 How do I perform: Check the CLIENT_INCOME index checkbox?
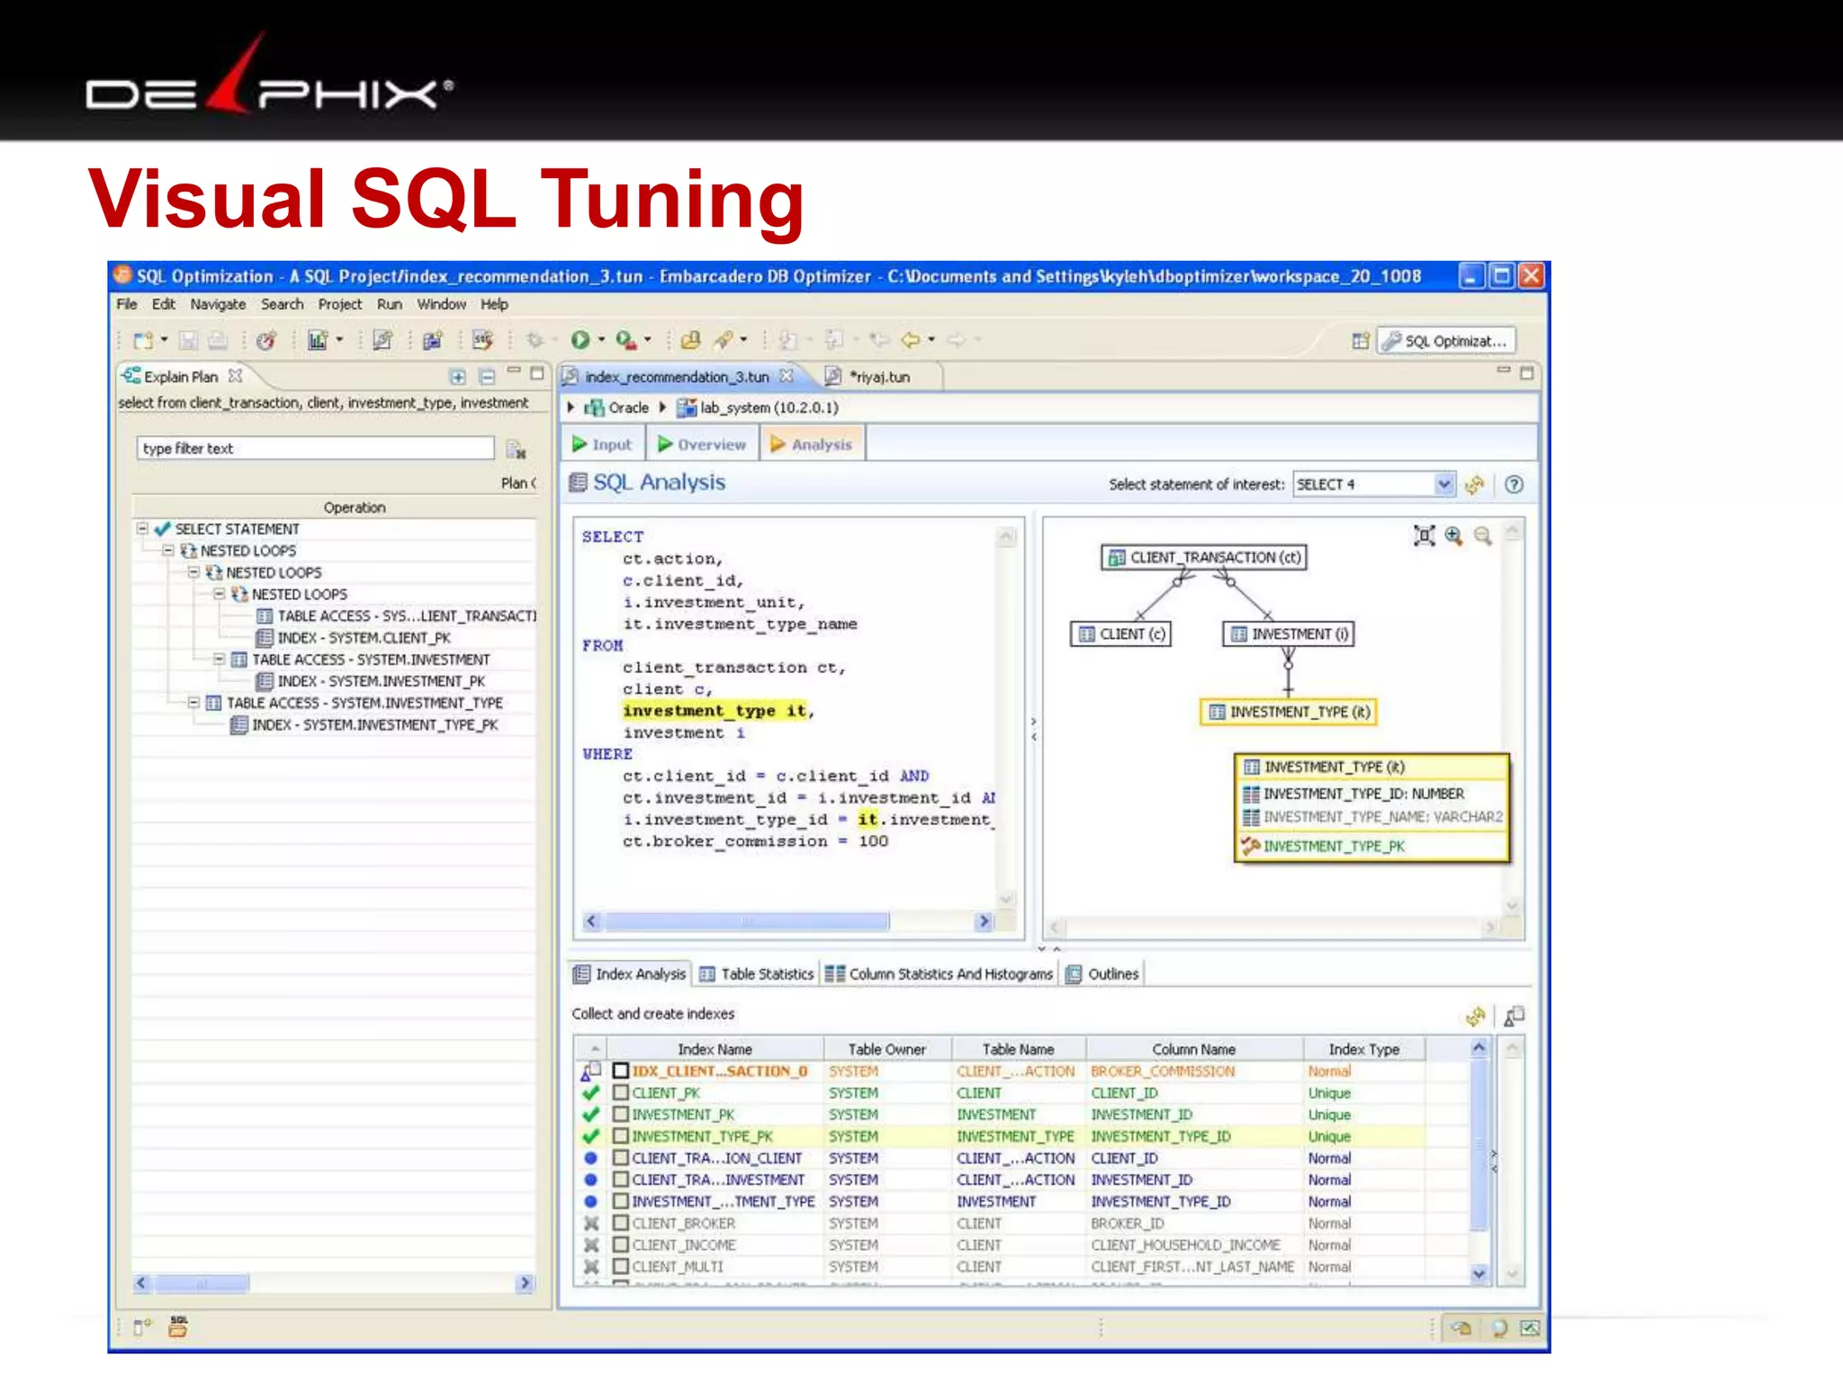(621, 1244)
